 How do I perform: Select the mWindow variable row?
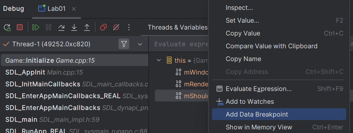[x=181, y=72]
